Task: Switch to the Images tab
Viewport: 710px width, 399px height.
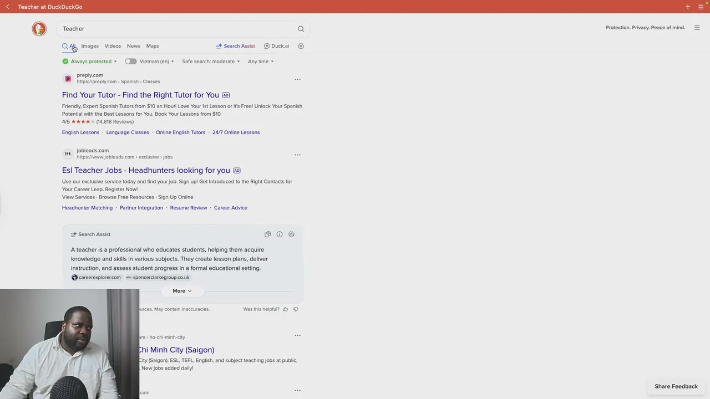Action: click(x=90, y=46)
